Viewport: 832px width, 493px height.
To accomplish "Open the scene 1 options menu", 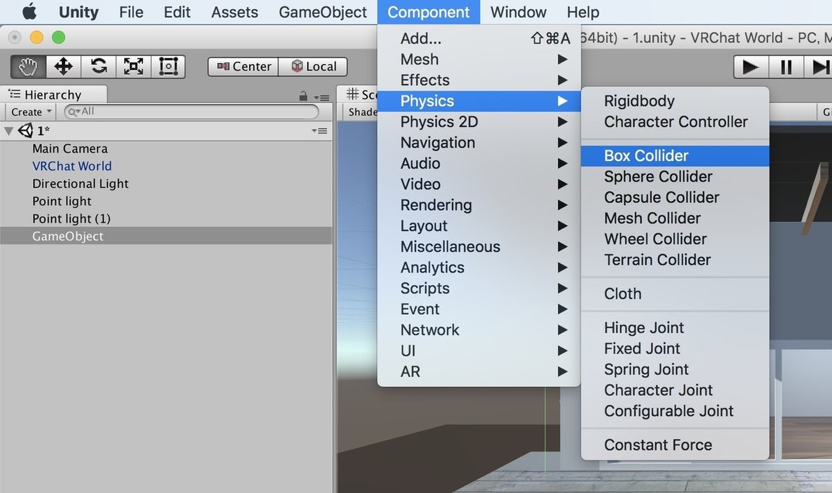I will (319, 130).
